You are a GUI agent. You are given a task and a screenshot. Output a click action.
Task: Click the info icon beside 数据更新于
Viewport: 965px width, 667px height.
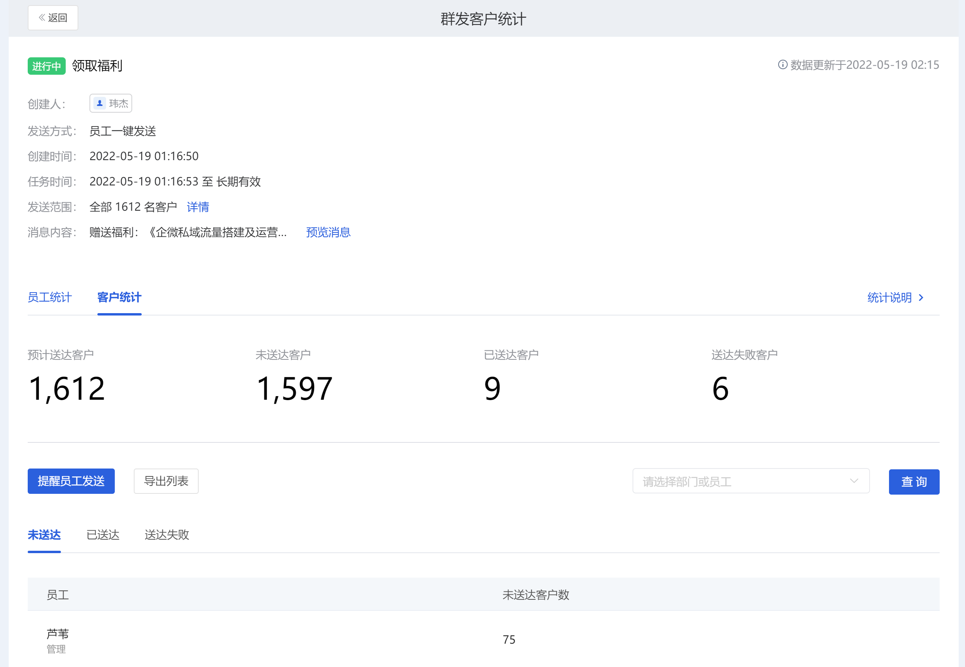782,65
